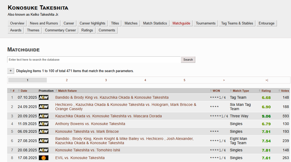
Task: Switch to the Match Statistics tab
Action: [155, 23]
